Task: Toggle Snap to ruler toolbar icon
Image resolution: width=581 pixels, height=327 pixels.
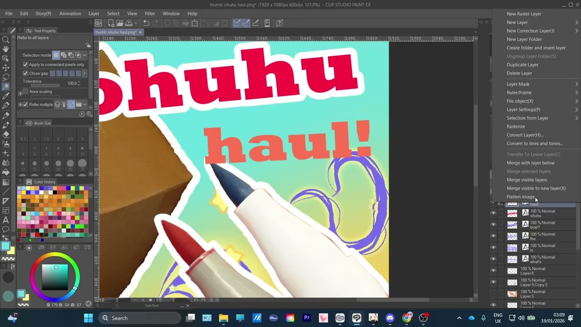Action: click(x=236, y=23)
